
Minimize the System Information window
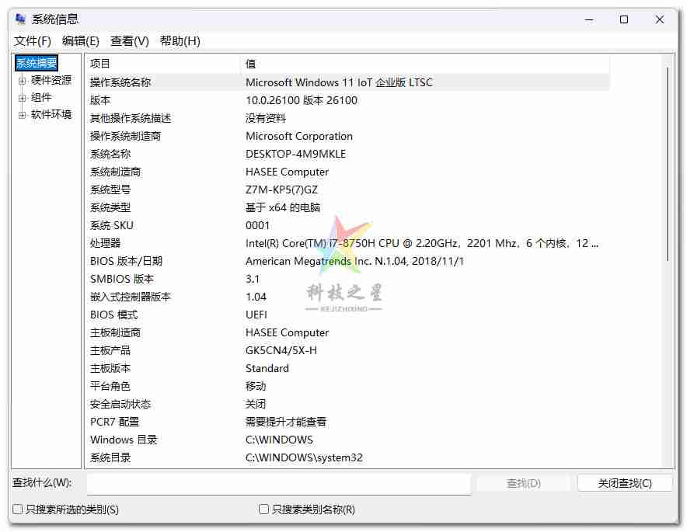pos(588,19)
